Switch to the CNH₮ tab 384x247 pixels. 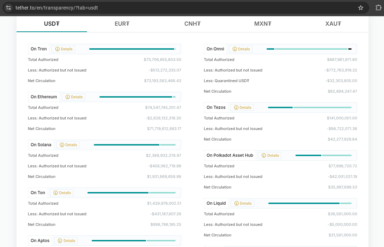(192, 24)
